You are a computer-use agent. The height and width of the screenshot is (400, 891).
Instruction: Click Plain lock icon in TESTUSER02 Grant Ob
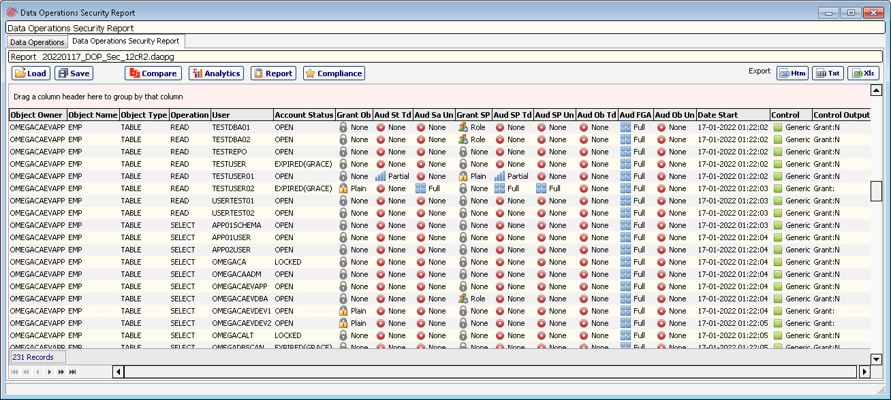(343, 188)
